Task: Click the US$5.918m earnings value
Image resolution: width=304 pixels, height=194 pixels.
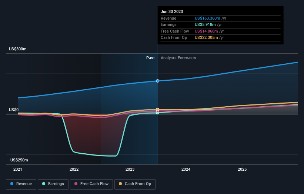Action: pos(205,24)
